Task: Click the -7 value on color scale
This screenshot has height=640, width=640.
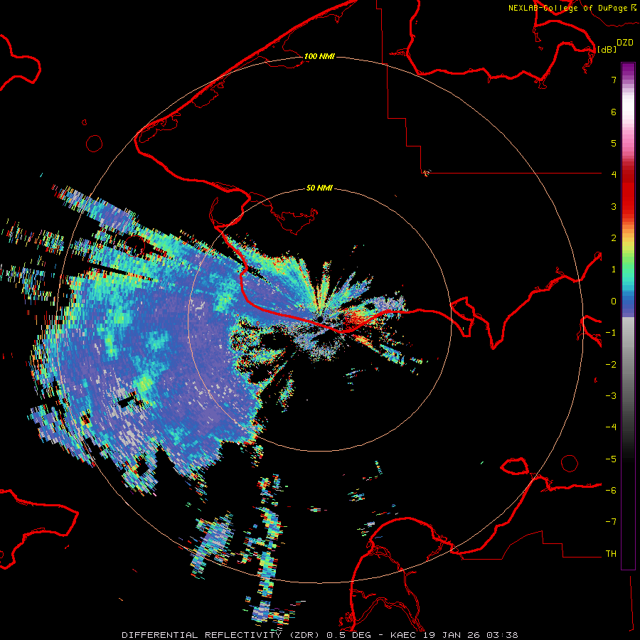Action: [x=611, y=522]
